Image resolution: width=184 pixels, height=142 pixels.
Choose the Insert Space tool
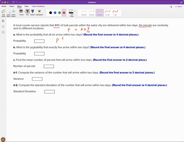(13, 13)
